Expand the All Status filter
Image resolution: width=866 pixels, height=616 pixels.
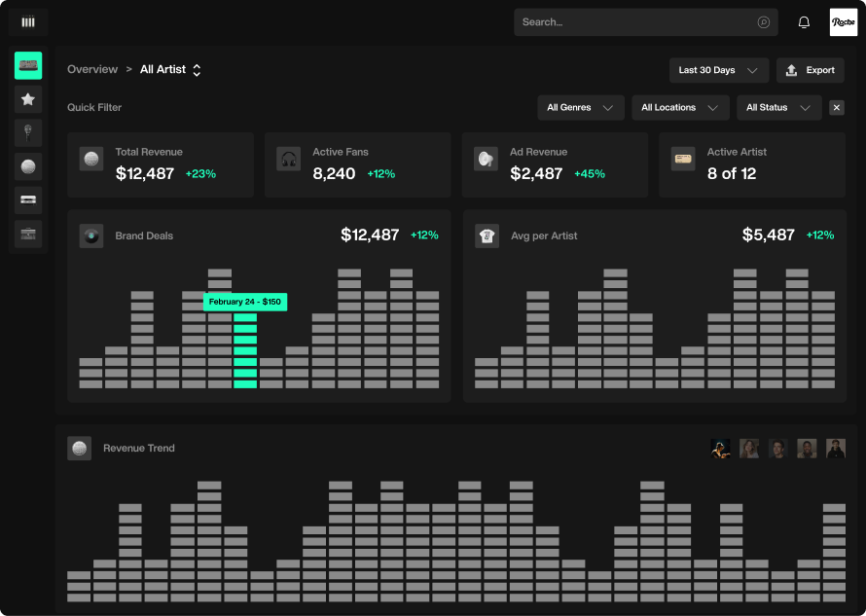[778, 108]
